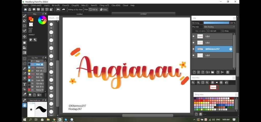The width and height of the screenshot is (261, 122).
Task: Select the rectangular Select tool
Action: pyautogui.click(x=24, y=59)
